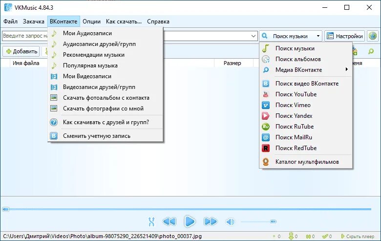Open the Файл menu
The image size is (381, 241).
[x=10, y=22]
